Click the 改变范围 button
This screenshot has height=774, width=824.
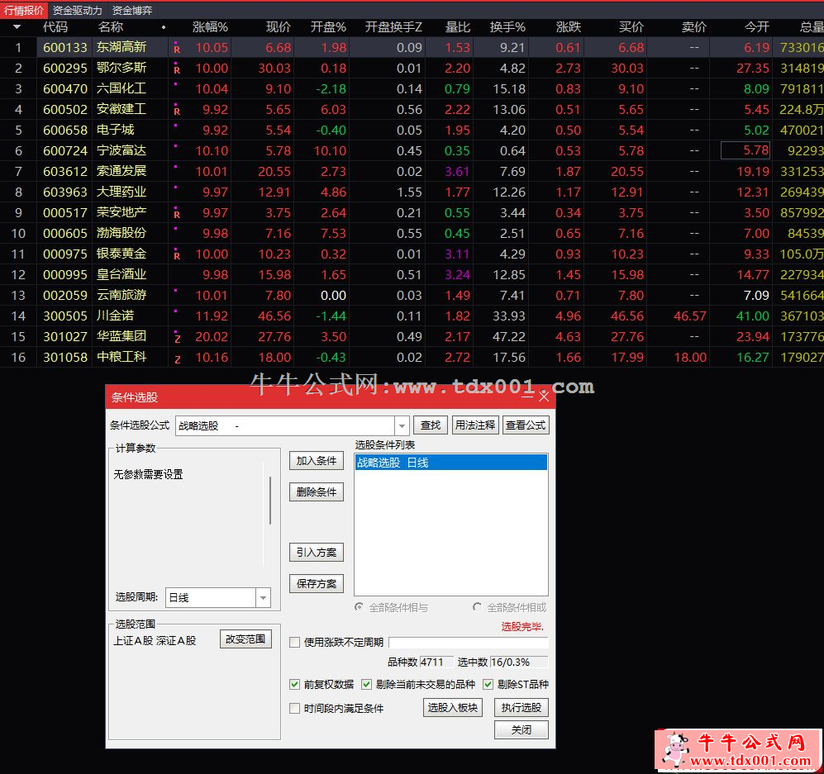click(x=245, y=639)
